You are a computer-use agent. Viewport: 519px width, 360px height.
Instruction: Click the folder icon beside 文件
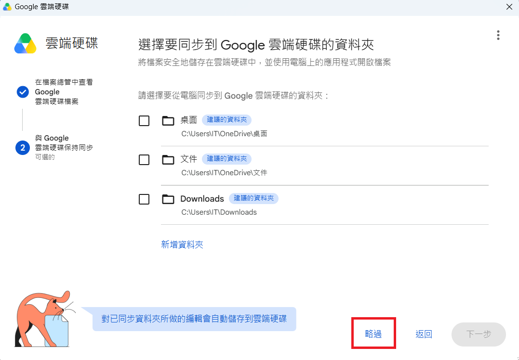168,160
